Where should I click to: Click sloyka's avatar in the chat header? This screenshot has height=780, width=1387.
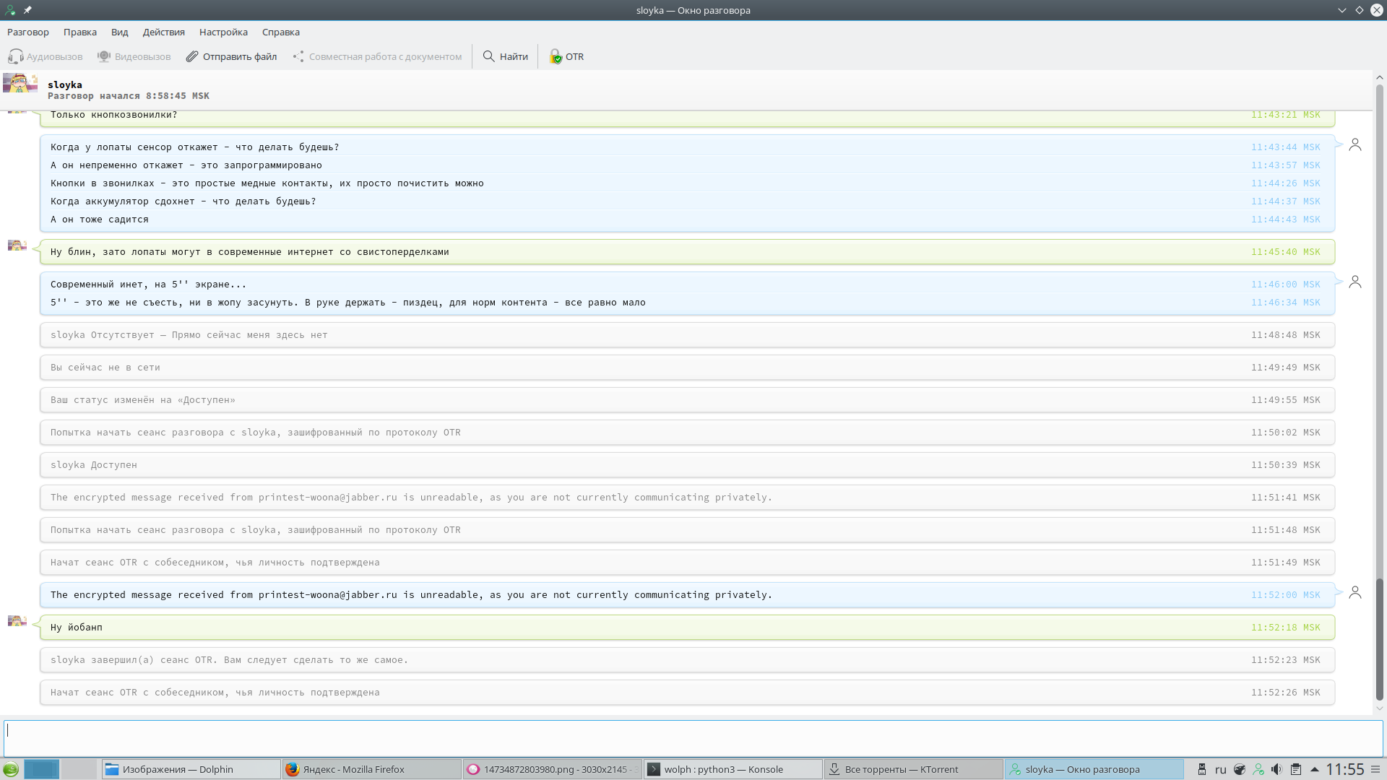pos(20,83)
